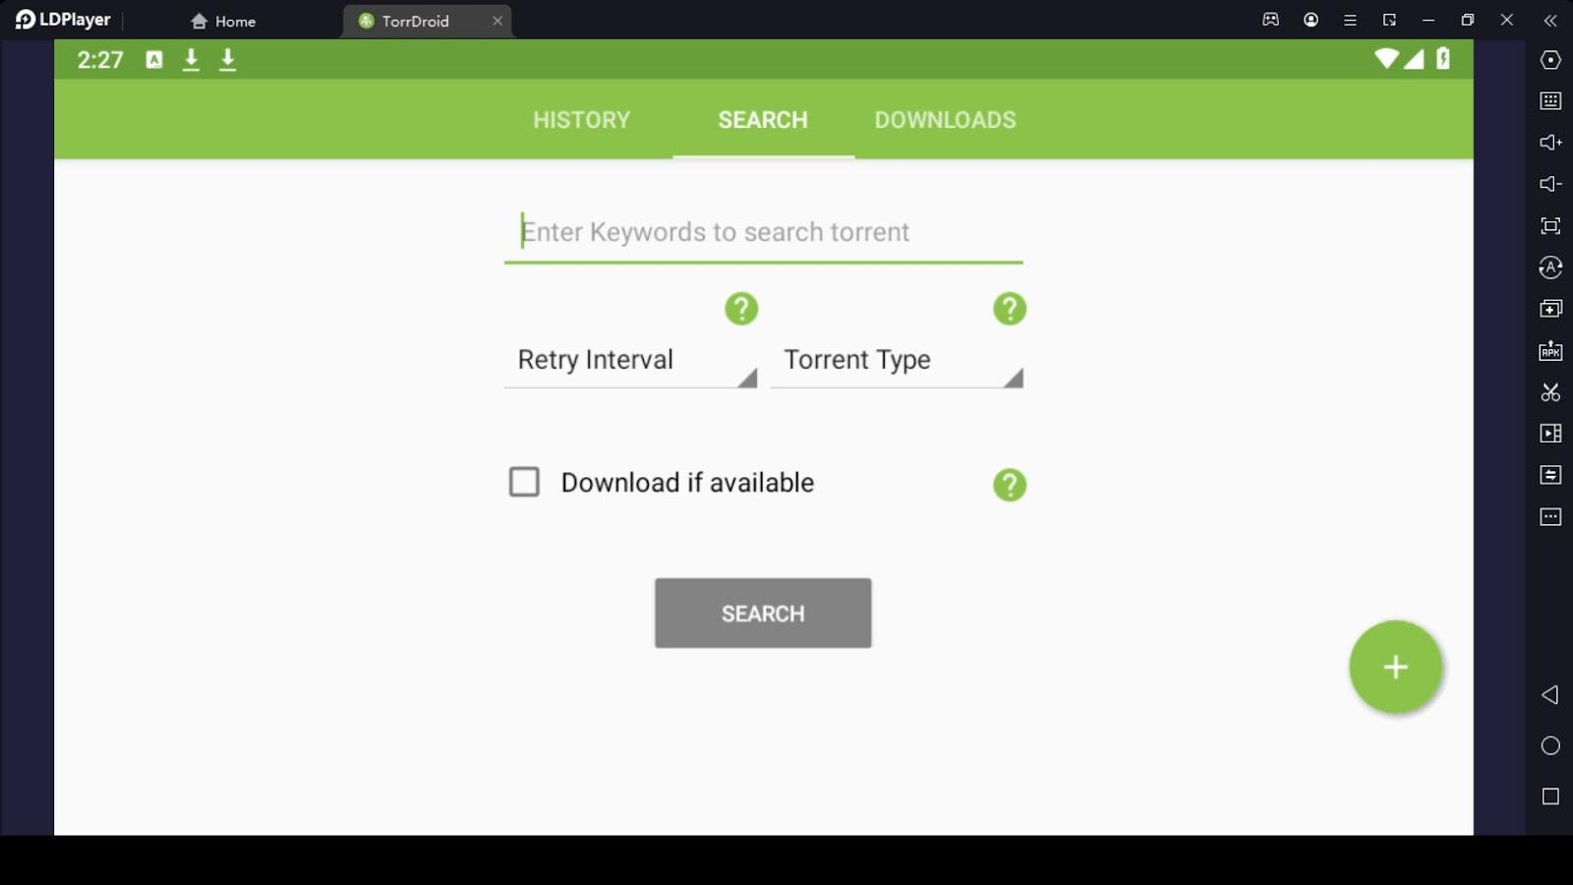Image resolution: width=1573 pixels, height=885 pixels.
Task: Click the first download notification icon
Action: point(191,60)
